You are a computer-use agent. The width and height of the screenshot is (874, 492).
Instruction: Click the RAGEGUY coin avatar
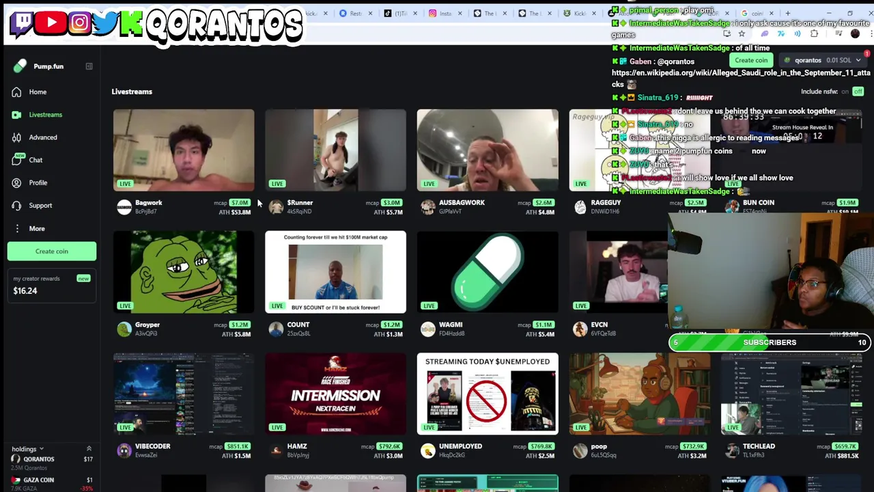click(580, 207)
